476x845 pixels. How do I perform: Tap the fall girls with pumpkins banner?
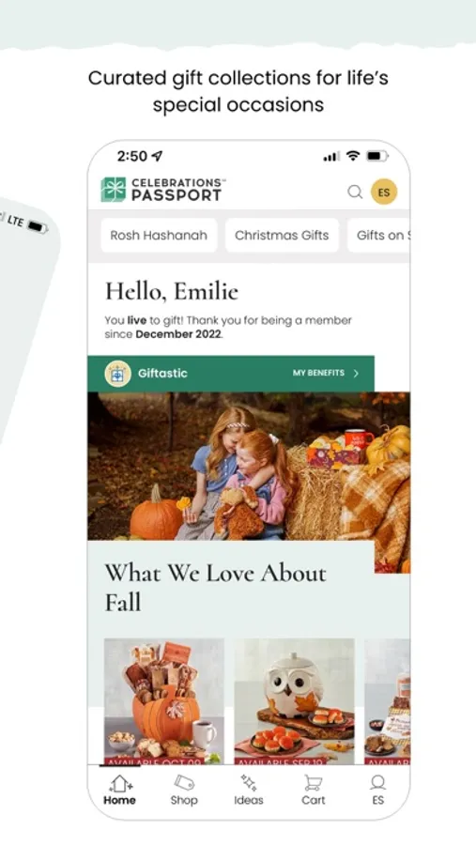pos(249,466)
